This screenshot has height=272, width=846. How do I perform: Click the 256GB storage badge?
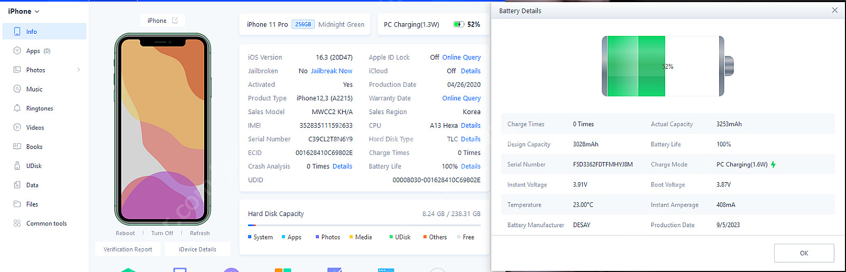(303, 24)
